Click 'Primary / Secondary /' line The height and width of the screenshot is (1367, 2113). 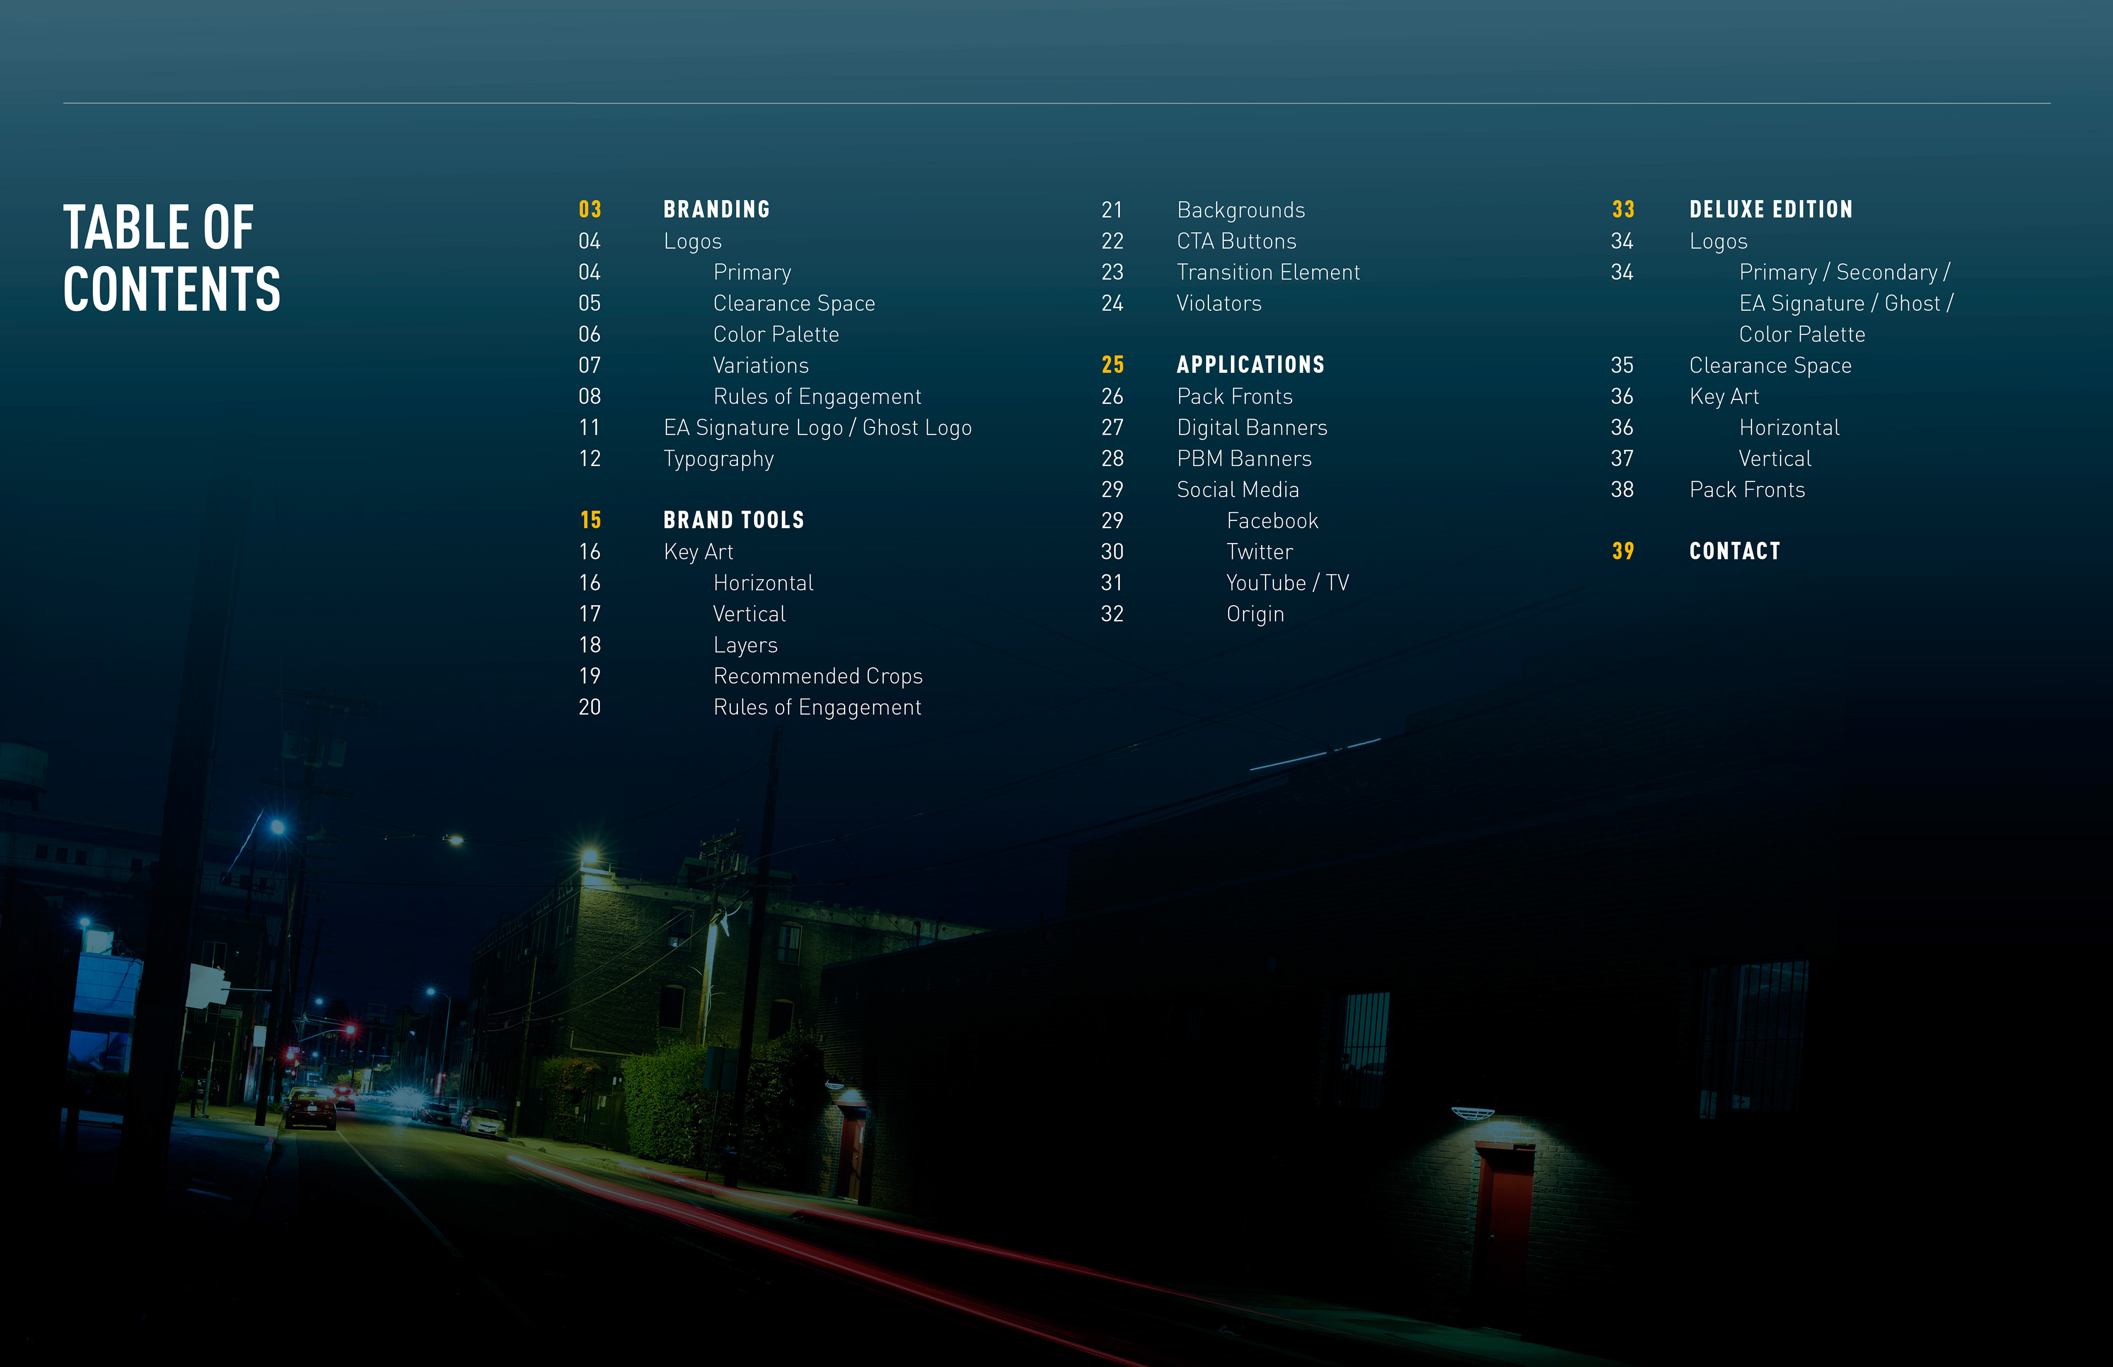(1844, 272)
